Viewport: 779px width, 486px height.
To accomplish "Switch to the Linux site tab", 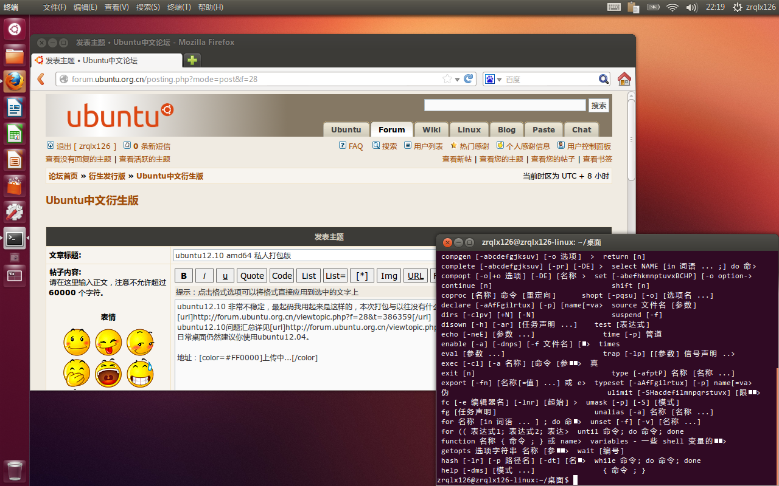I will [469, 129].
